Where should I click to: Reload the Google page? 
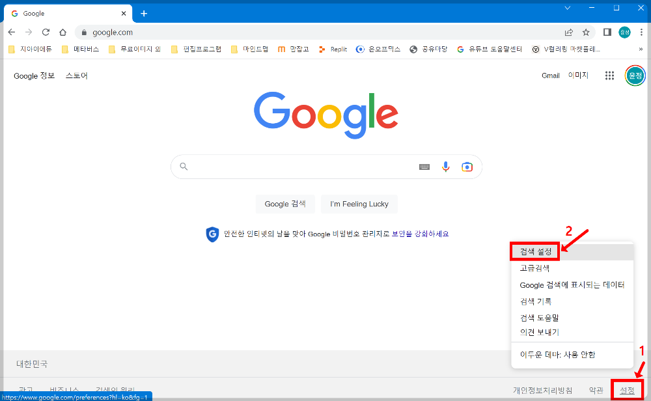click(x=46, y=33)
